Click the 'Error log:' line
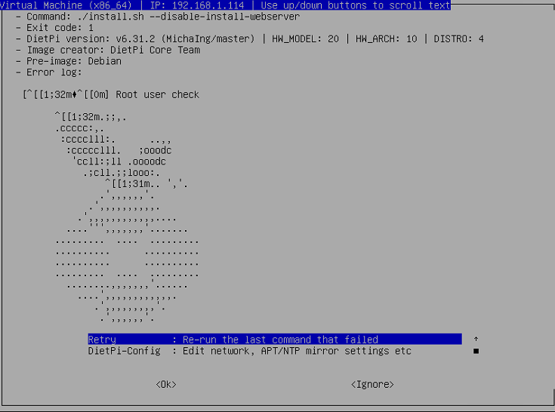The height and width of the screenshot is (412, 555). 49,72
